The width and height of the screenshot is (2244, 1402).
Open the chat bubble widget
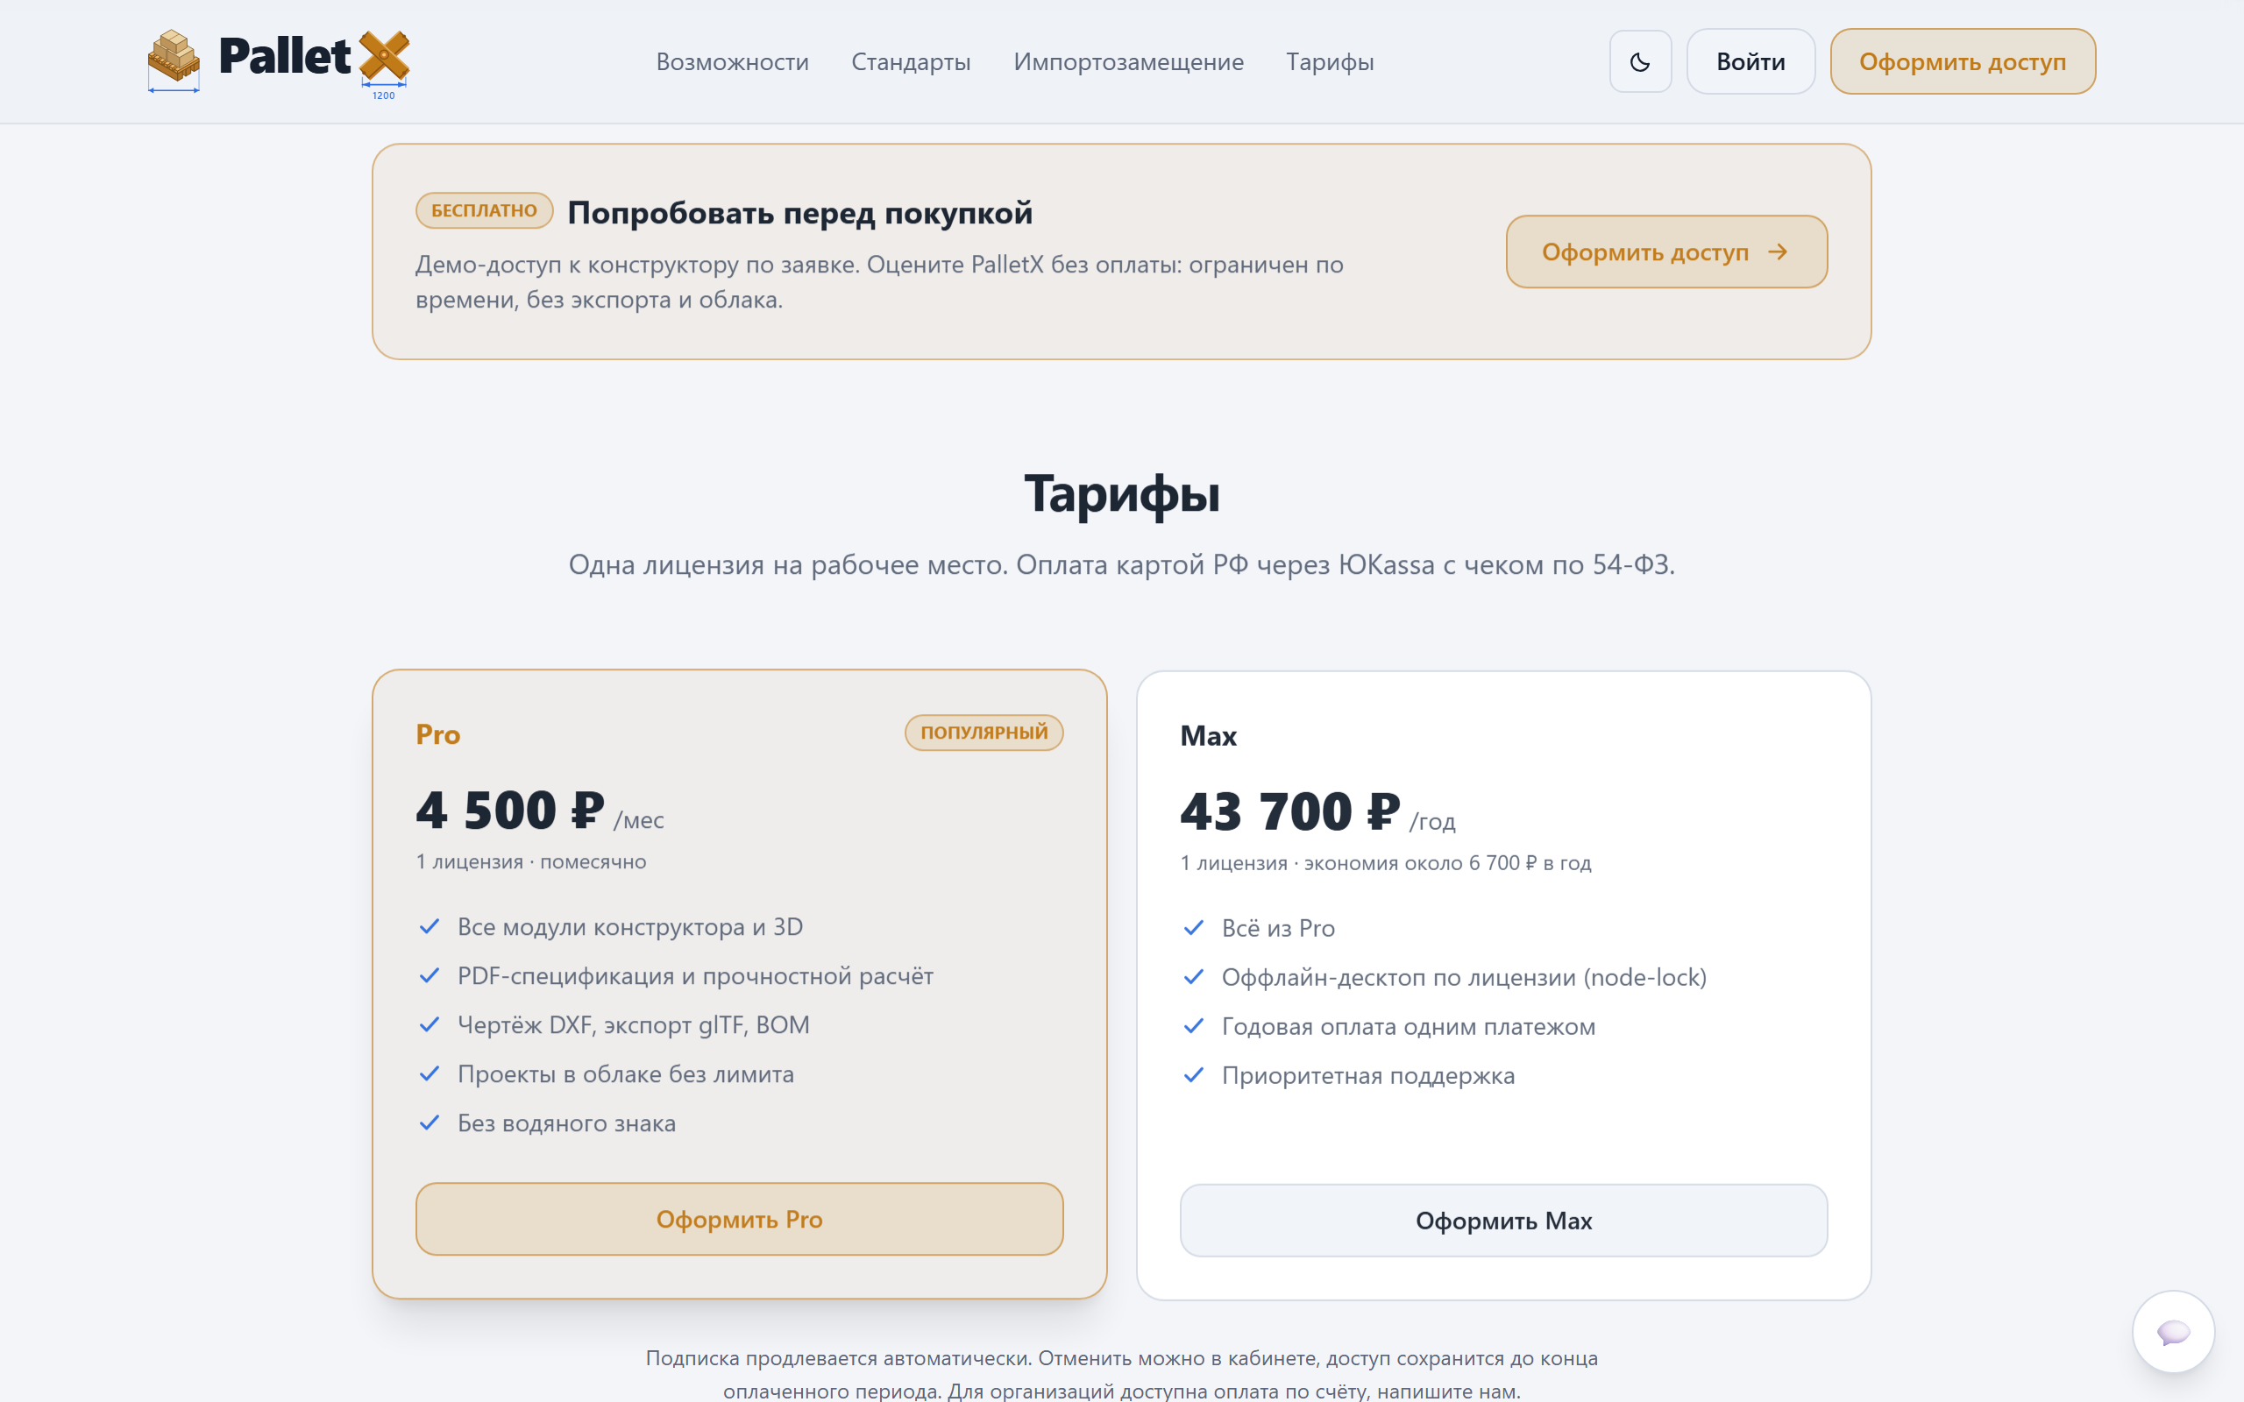[x=2173, y=1332]
